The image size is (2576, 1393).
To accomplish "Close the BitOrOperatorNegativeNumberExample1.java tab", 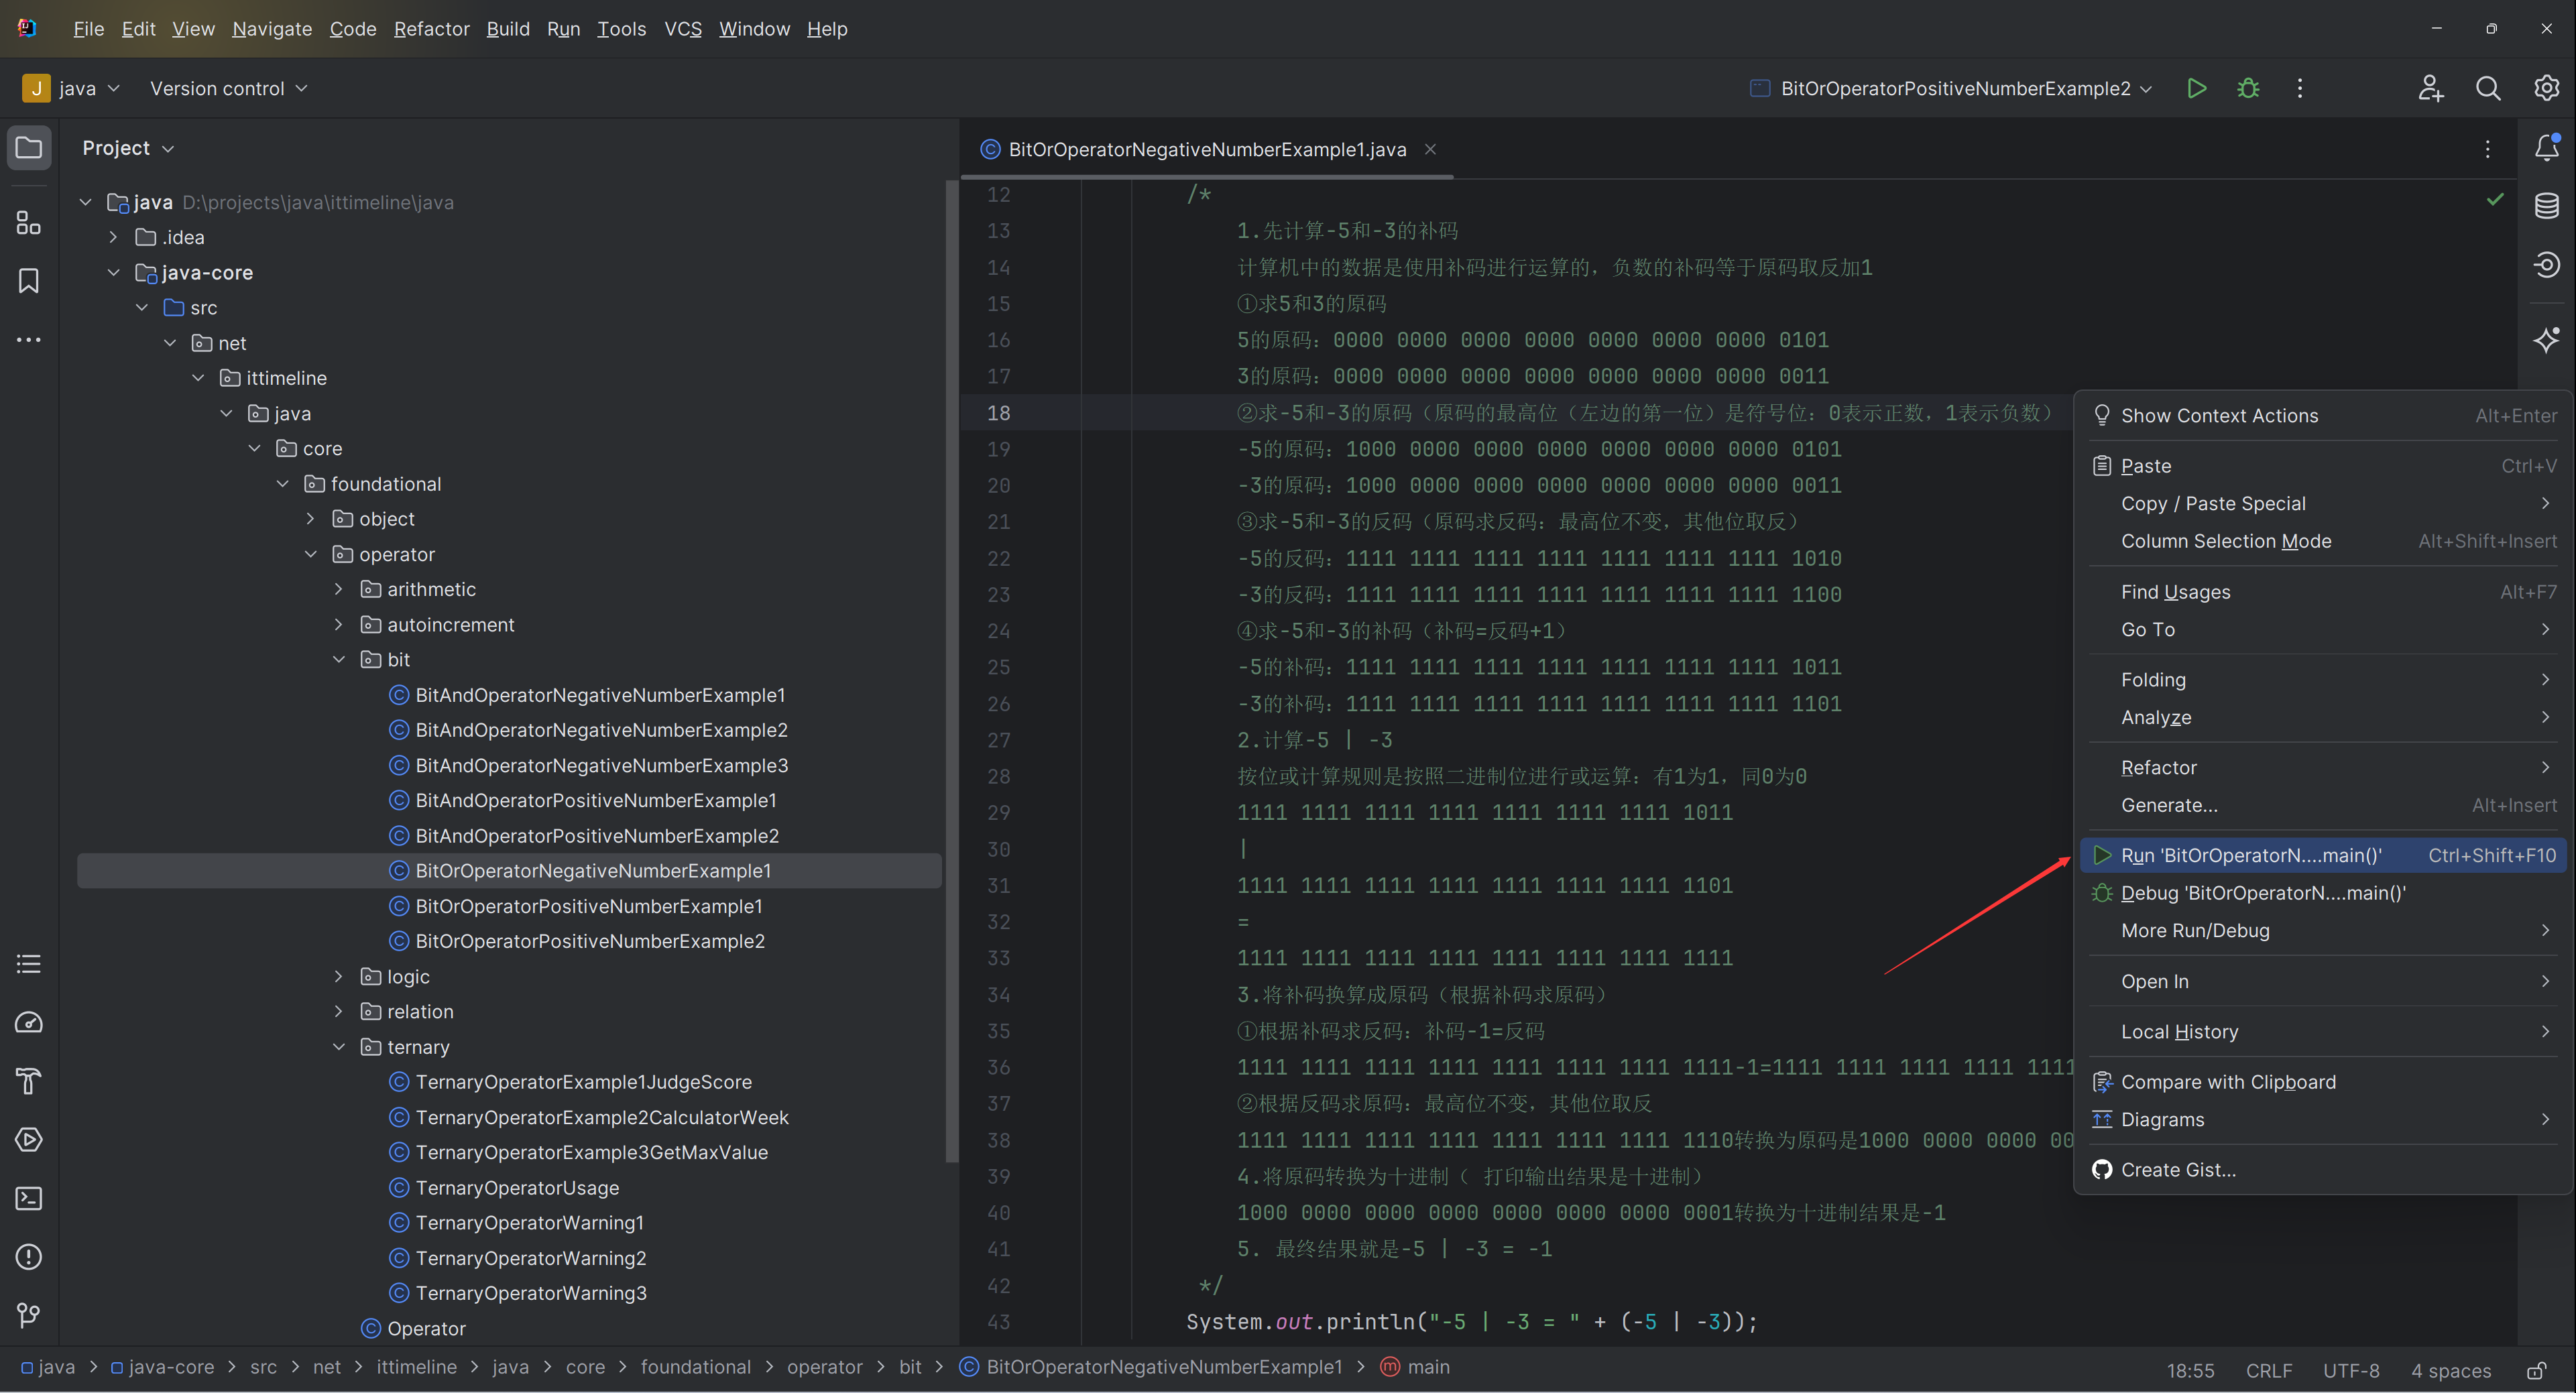I will tap(1430, 149).
